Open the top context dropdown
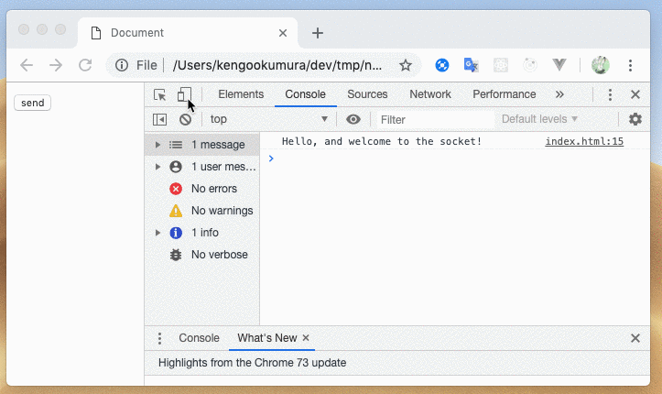The height and width of the screenshot is (394, 662). coord(268,119)
